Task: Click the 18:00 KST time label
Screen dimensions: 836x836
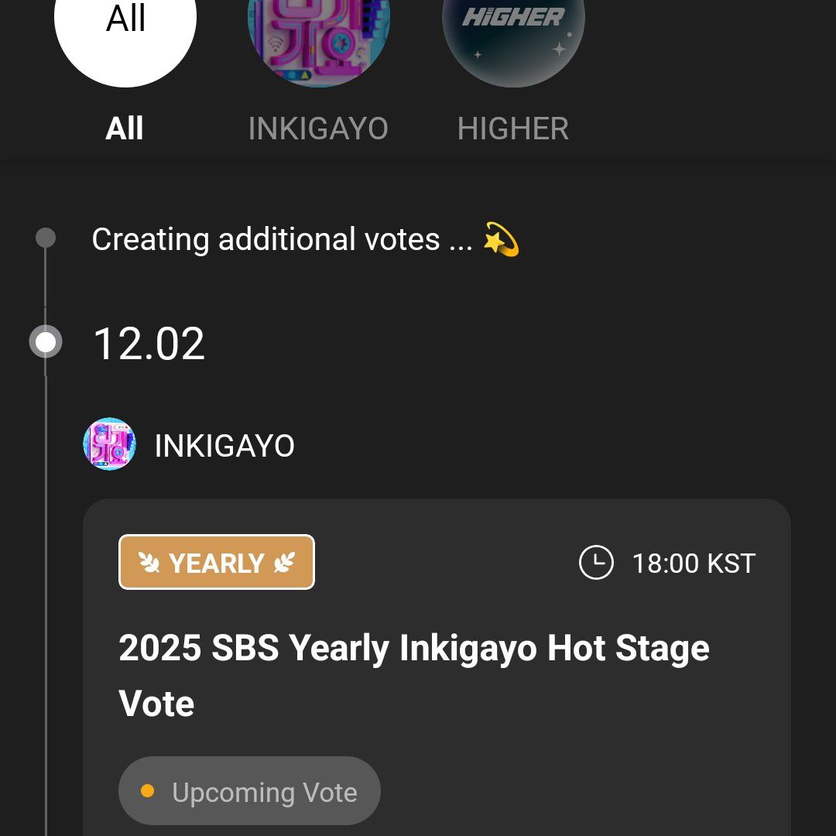Action: (x=694, y=563)
